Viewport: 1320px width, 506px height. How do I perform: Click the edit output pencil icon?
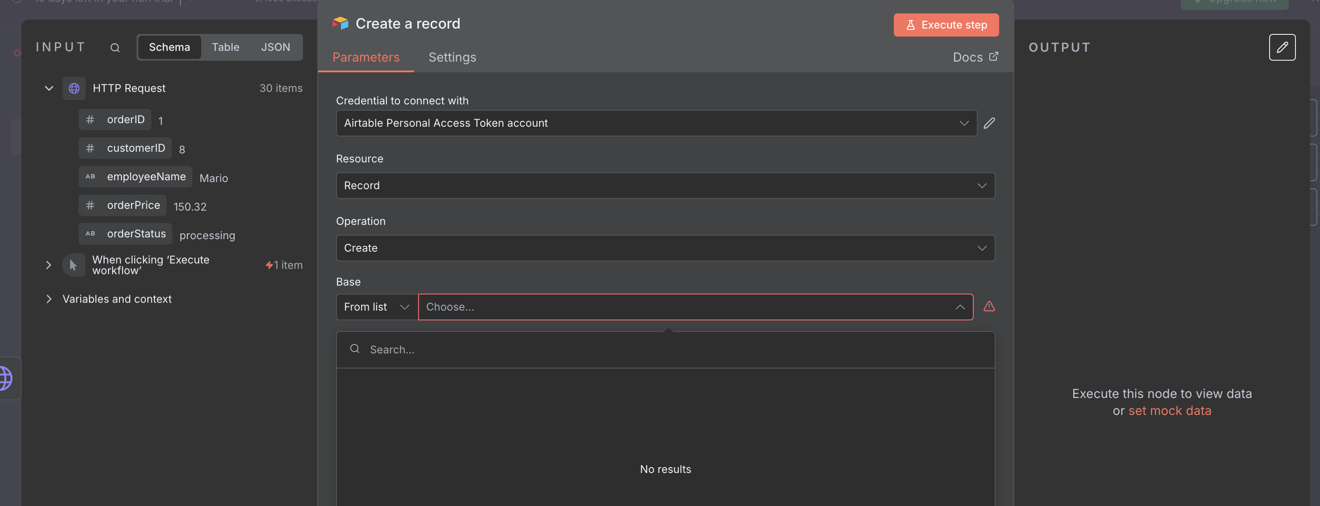(x=1282, y=47)
